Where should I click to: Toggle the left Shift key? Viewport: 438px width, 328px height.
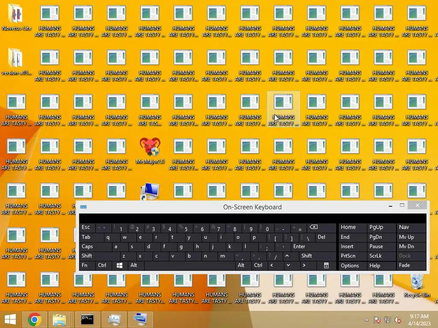pos(99,256)
